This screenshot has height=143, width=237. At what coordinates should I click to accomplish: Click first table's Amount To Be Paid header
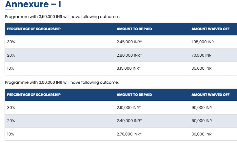(x=134, y=29)
